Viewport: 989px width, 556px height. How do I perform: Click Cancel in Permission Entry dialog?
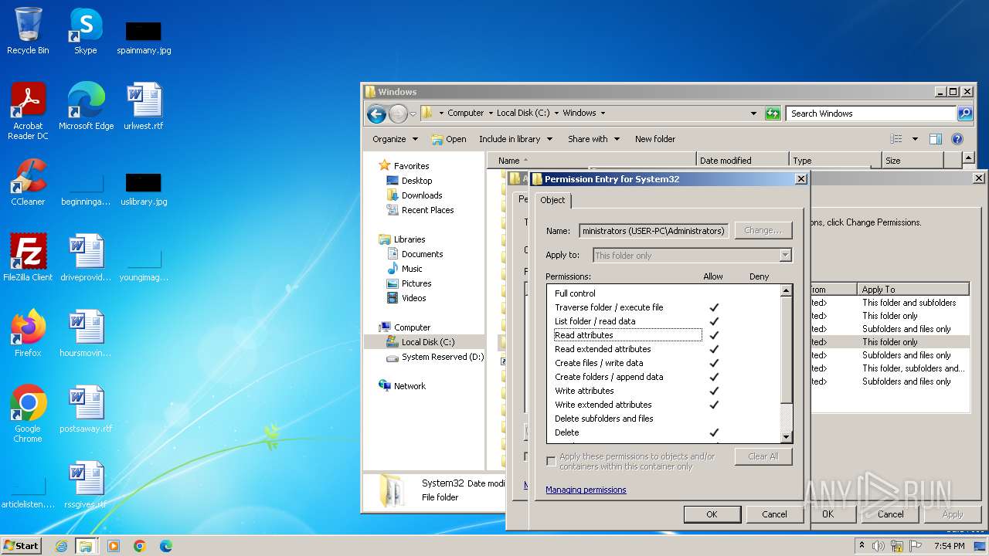tap(774, 514)
